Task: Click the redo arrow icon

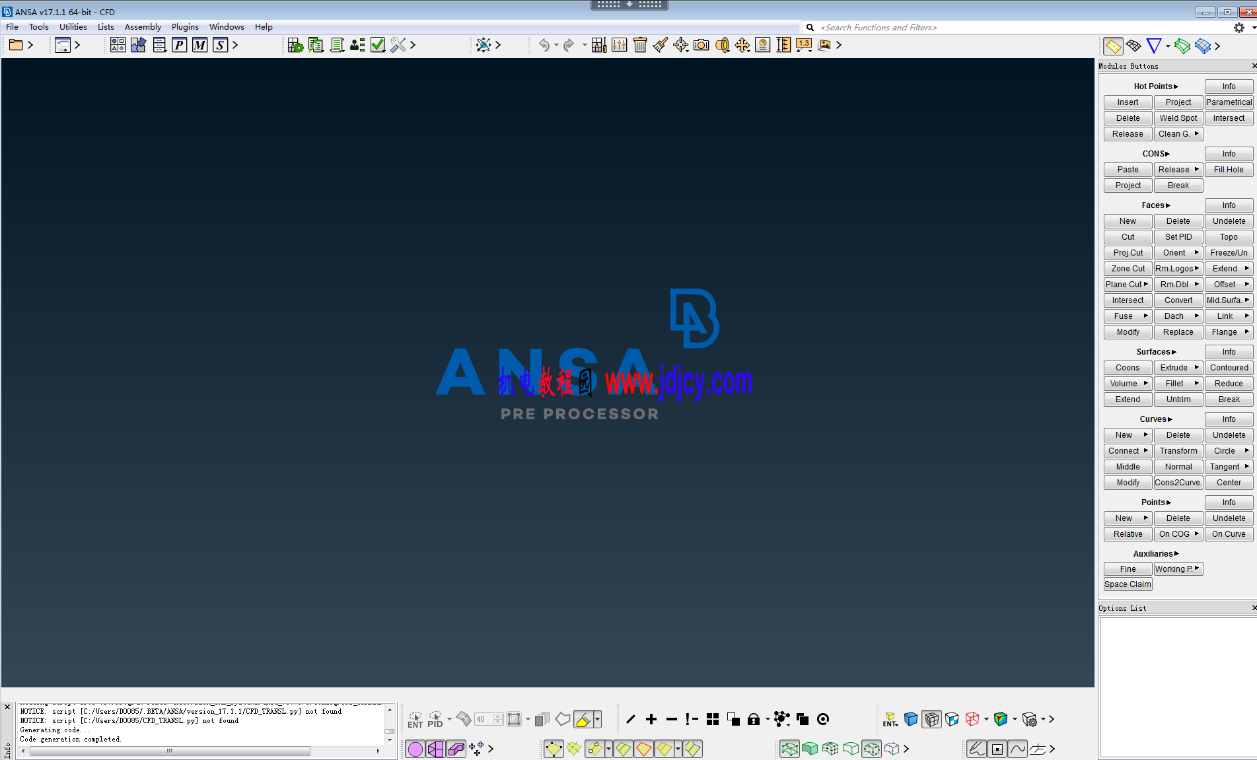Action: [x=569, y=45]
